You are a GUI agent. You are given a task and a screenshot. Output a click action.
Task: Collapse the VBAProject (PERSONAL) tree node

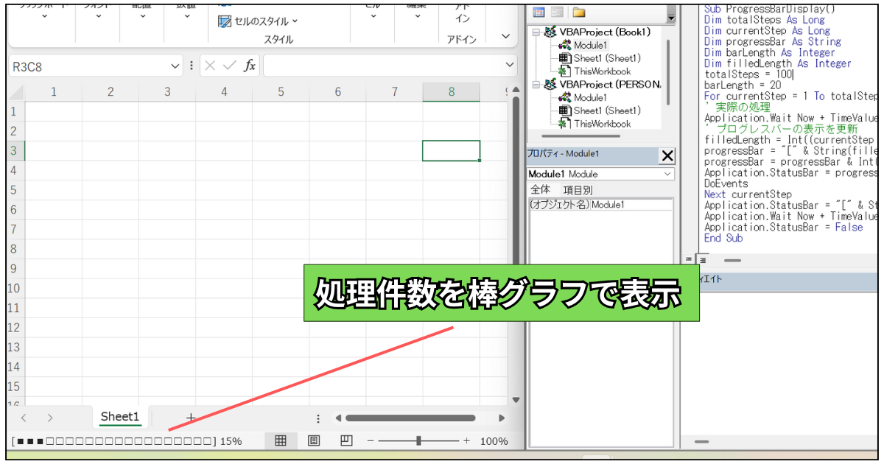tap(536, 85)
